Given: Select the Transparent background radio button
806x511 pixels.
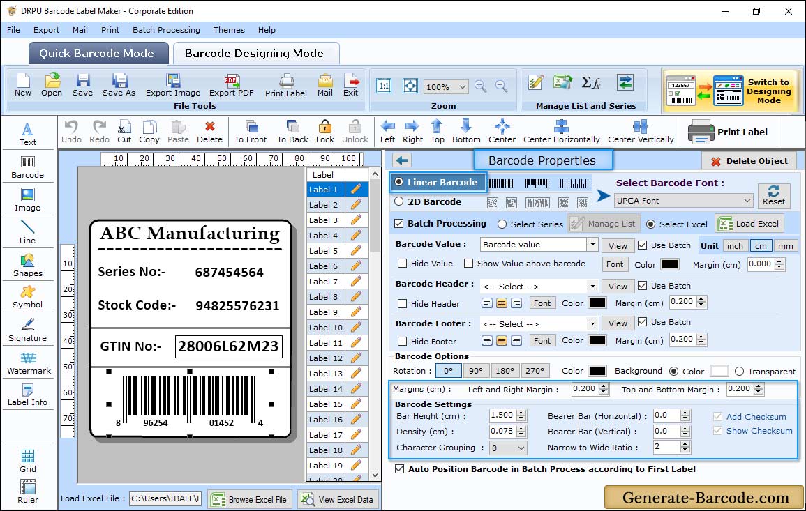Looking at the screenshot, I should pos(739,372).
